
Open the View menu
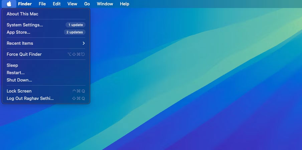pos(72,4)
